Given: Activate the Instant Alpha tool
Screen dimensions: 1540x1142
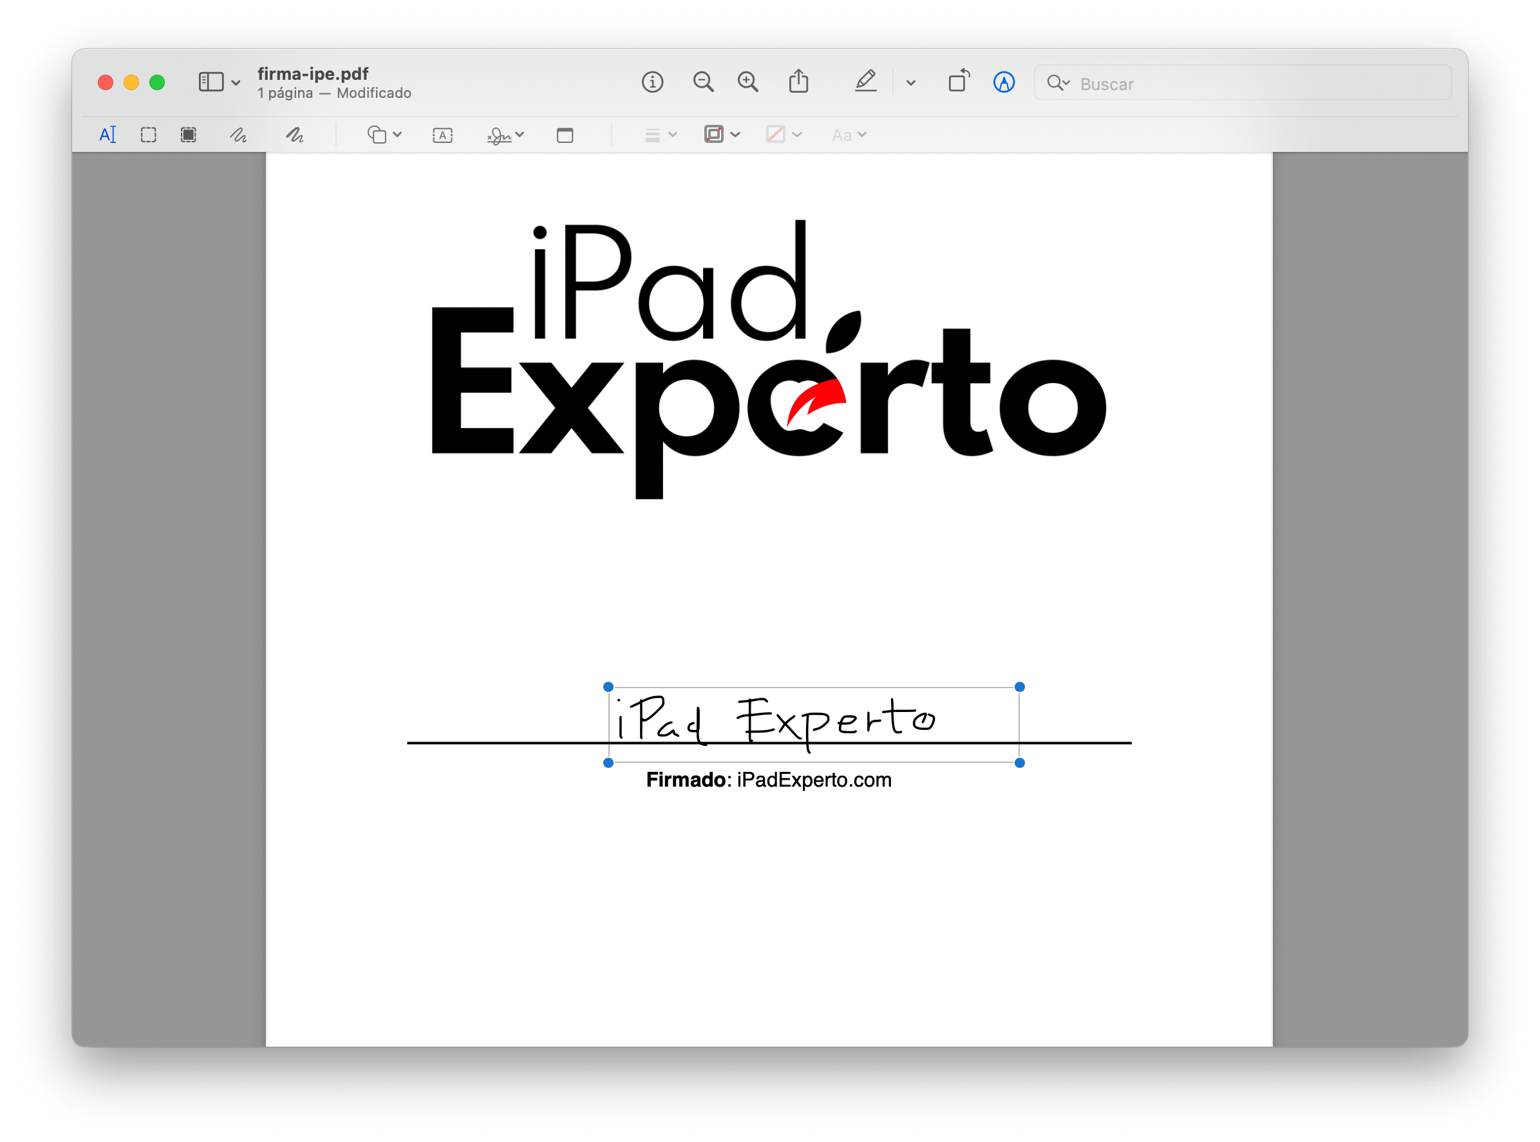Looking at the screenshot, I should click(x=187, y=135).
